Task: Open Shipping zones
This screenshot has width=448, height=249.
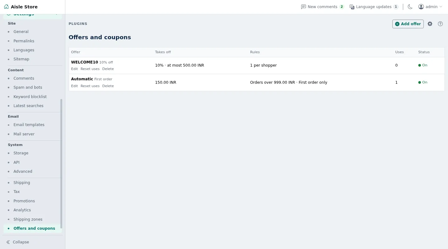Action: (x=28, y=219)
